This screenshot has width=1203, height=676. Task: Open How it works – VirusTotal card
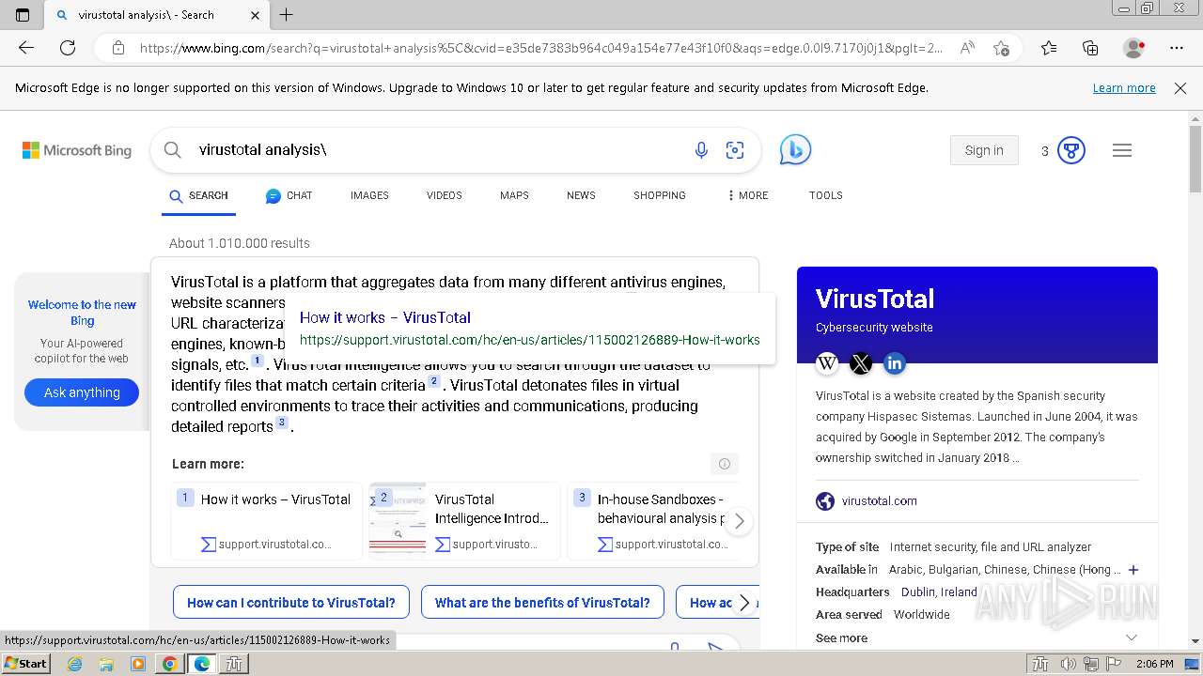(x=266, y=521)
